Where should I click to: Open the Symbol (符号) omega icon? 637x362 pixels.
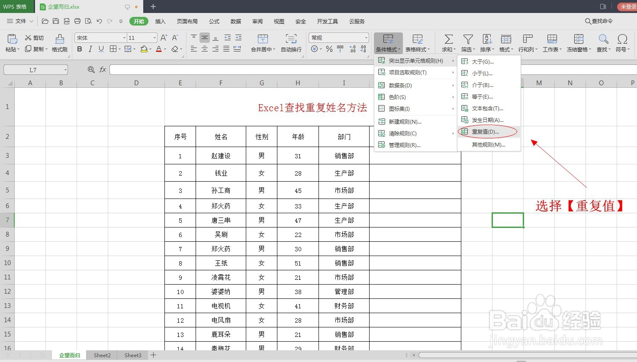point(622,39)
